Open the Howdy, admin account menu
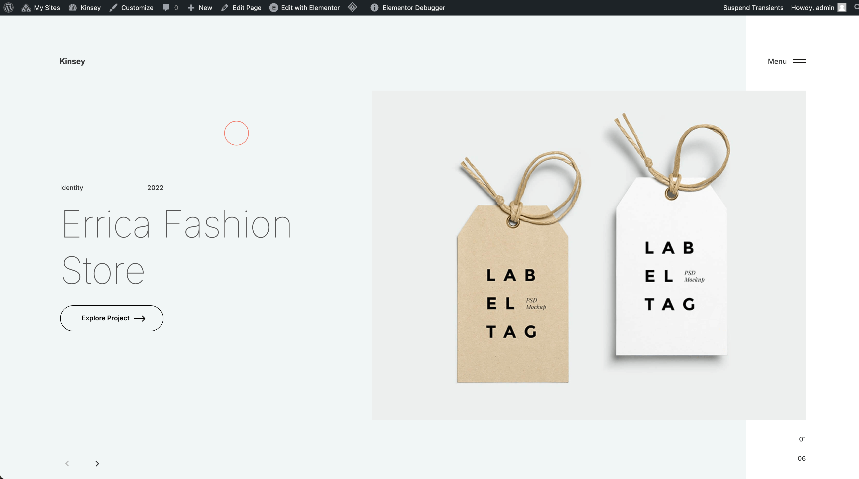Screen dimensions: 859x479 (812, 7)
